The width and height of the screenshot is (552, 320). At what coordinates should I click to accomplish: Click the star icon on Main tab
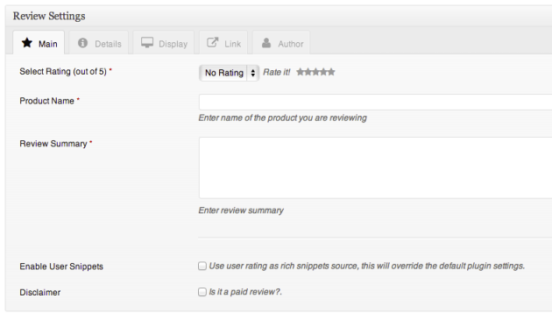[x=27, y=43]
